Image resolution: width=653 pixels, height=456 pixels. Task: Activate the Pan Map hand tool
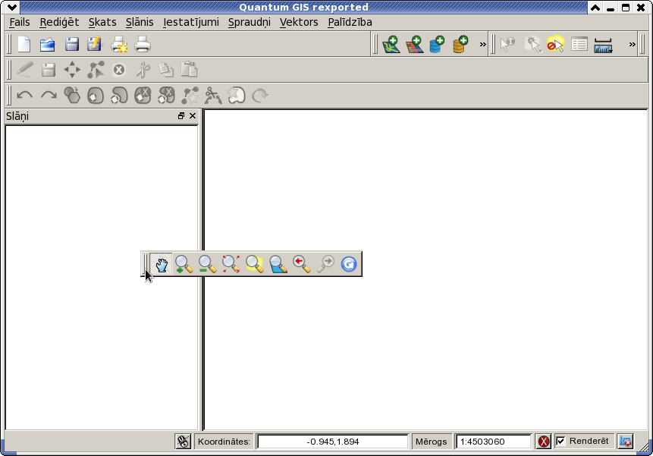pos(162,264)
